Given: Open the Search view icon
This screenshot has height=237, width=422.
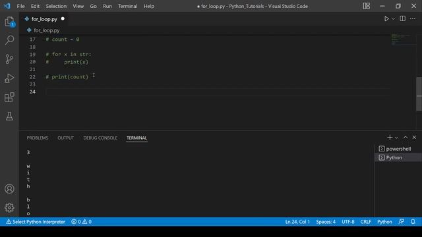Looking at the screenshot, I should (x=9, y=40).
